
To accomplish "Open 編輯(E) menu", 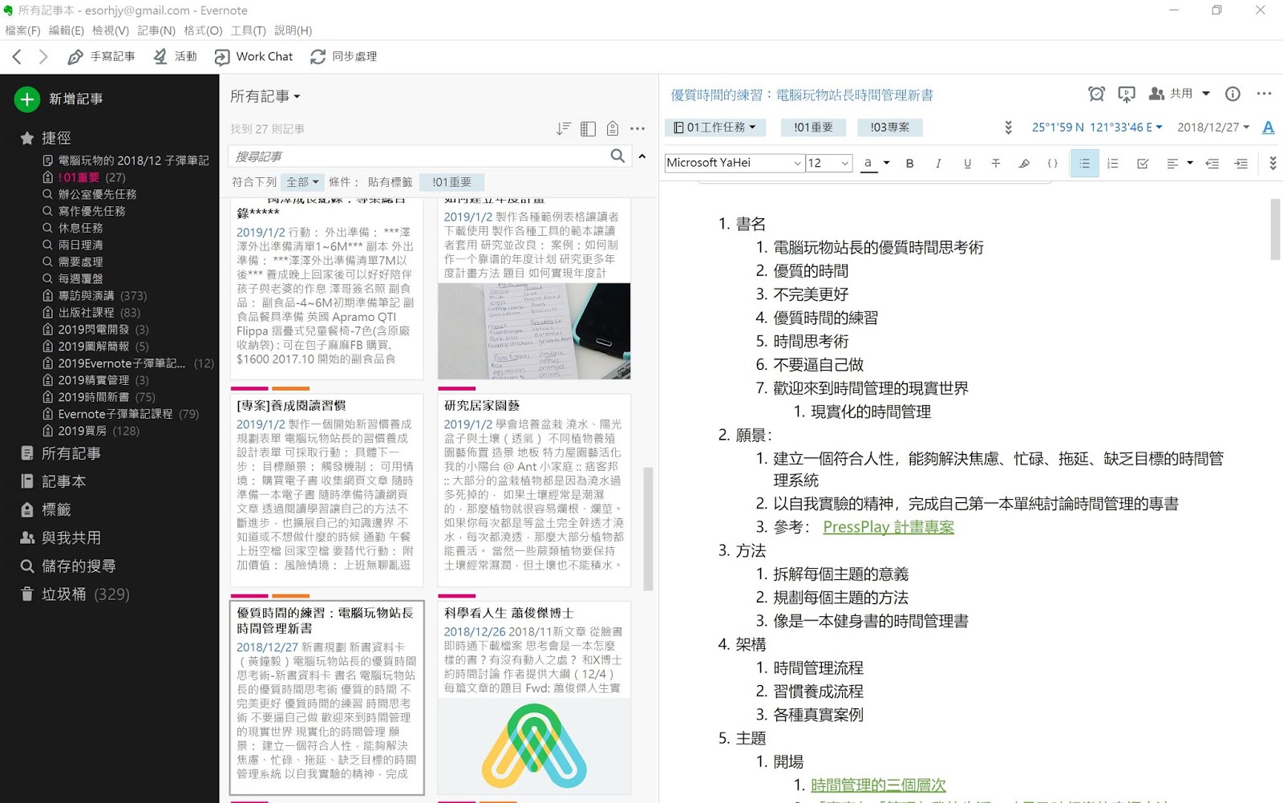I will click(x=66, y=30).
